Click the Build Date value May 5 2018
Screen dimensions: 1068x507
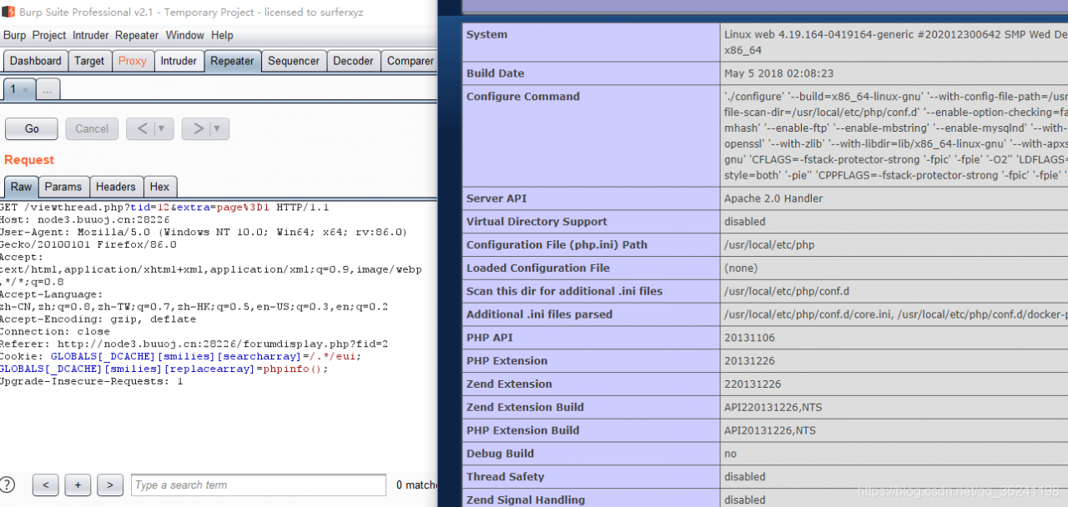778,73
